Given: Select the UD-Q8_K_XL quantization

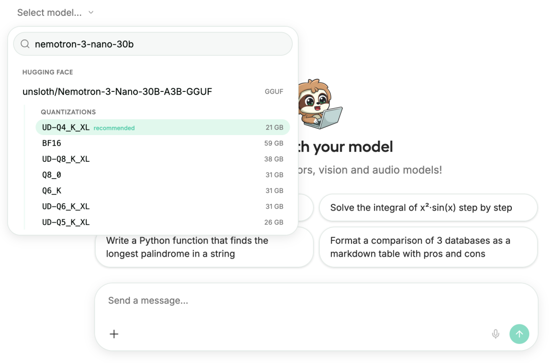Looking at the screenshot, I should [162, 159].
